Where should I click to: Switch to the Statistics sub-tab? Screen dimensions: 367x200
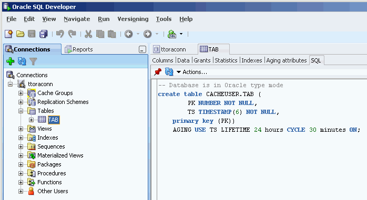pyautogui.click(x=226, y=60)
